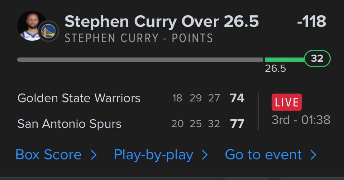Click the STEPHEN CURRY - POINTS subtitle
Image resolution: width=344 pixels, height=180 pixels.
pos(139,38)
